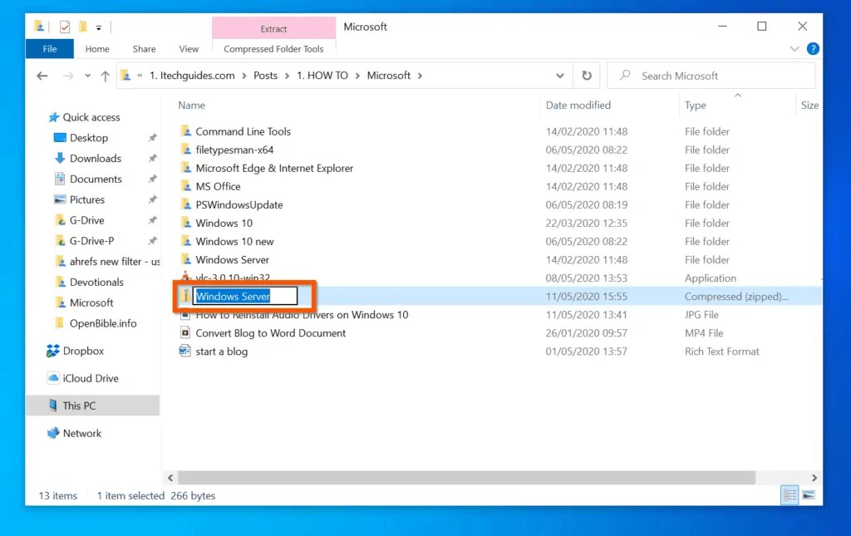851x536 pixels.
Task: Select the Compressed Folder Tools tab
Action: click(273, 48)
